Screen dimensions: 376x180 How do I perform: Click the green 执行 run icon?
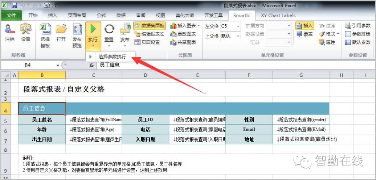(93, 29)
